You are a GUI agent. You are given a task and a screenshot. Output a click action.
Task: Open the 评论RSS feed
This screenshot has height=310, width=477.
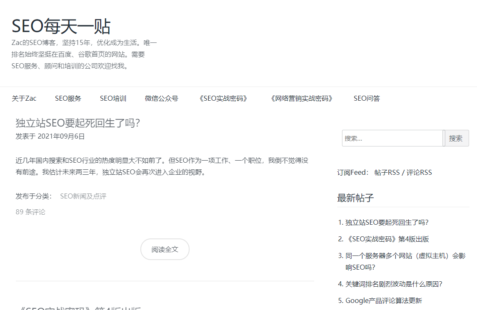[418, 172]
